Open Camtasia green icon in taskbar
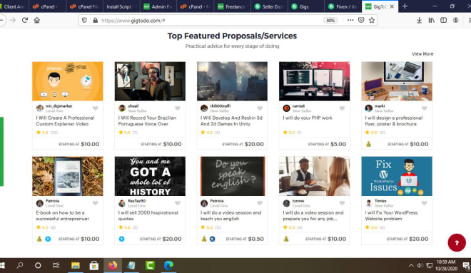The height and width of the screenshot is (273, 471). [x=150, y=265]
